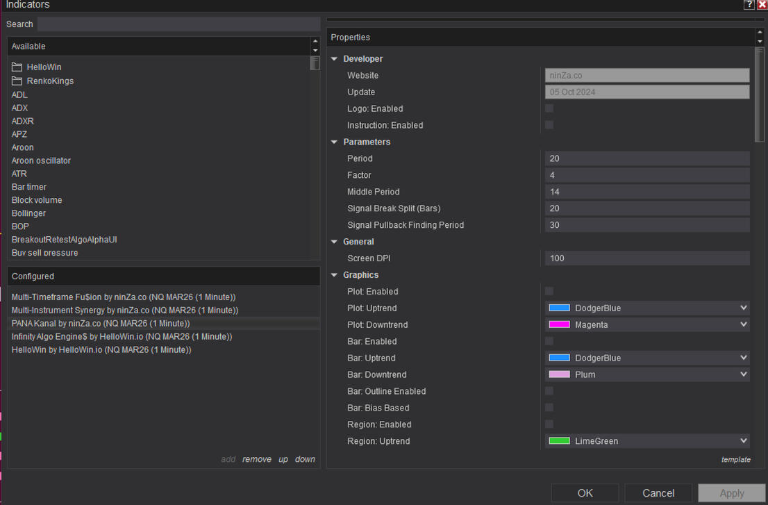Screen dimensions: 768x505
Task: Collapse the Graphics section triangle
Action: tap(335, 276)
